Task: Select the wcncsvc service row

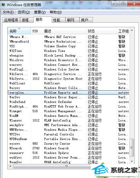Action: point(69,65)
